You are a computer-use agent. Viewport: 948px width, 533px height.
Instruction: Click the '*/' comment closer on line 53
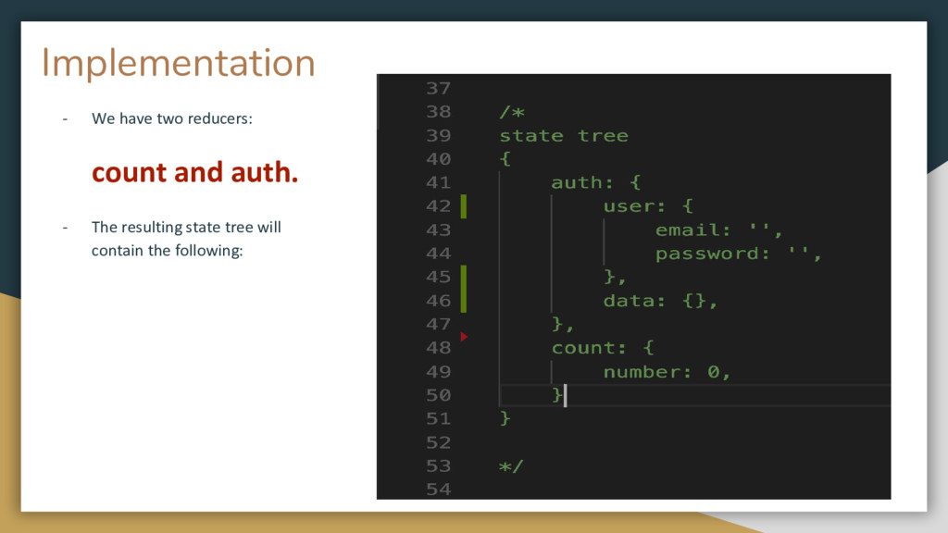511,466
